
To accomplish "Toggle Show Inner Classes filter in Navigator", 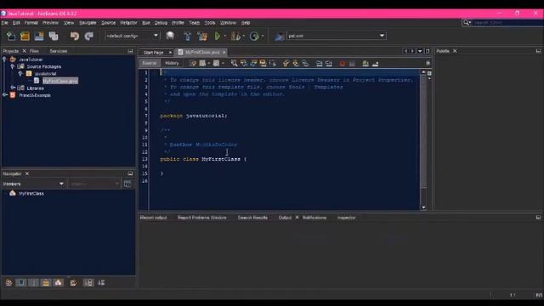I will tap(59, 283).
